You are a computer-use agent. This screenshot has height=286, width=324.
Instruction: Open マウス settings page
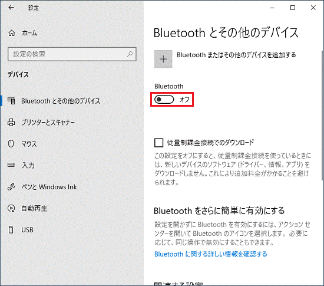point(29,144)
